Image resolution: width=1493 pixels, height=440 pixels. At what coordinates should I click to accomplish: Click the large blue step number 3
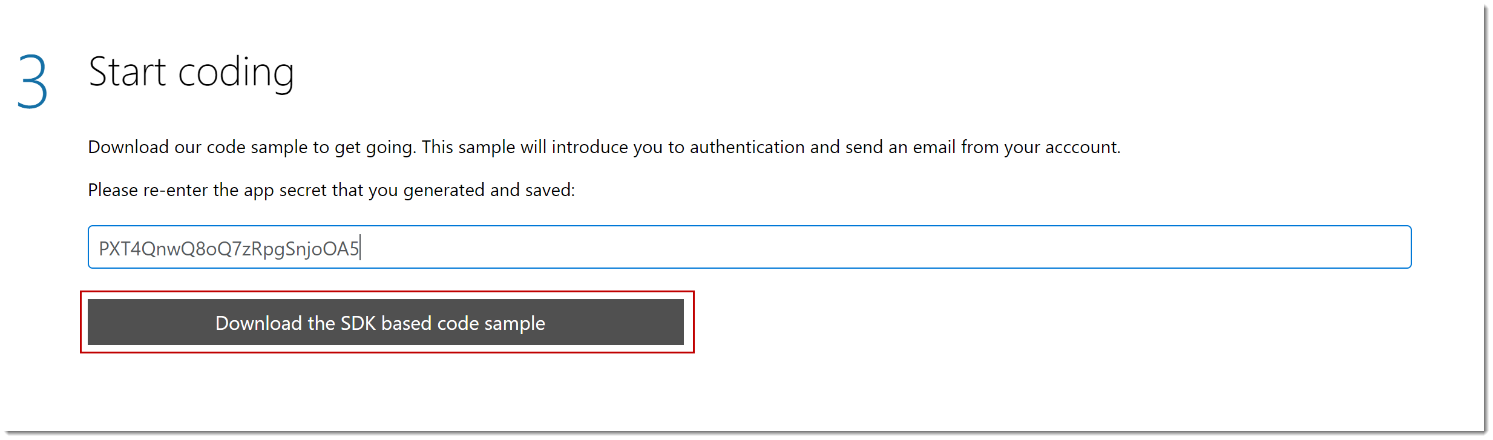click(x=33, y=81)
